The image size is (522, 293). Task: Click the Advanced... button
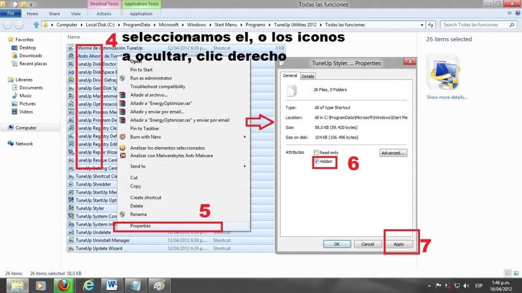point(393,153)
